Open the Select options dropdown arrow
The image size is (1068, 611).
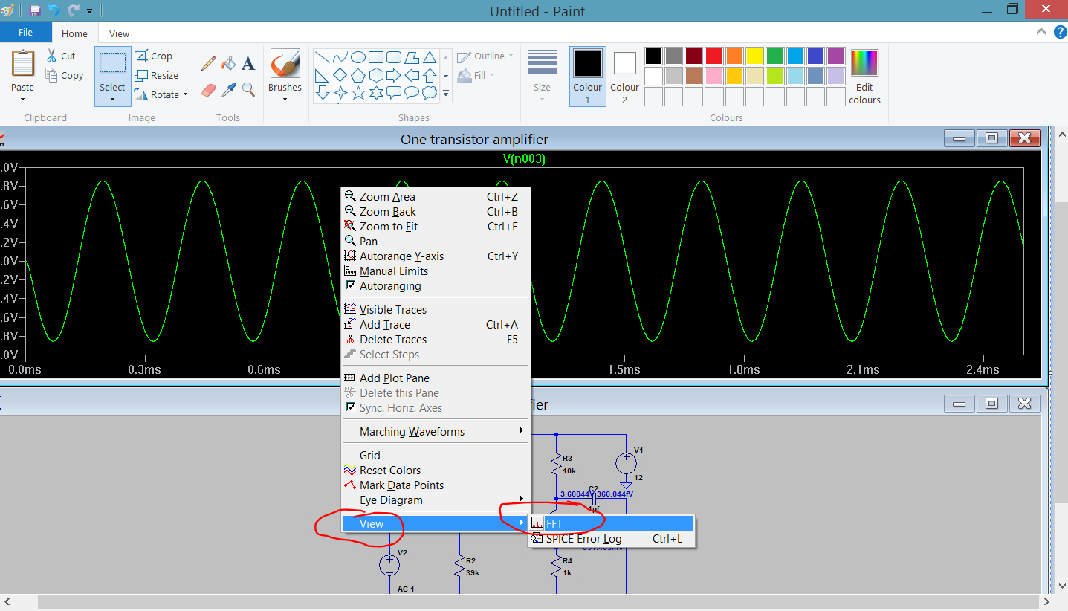pyautogui.click(x=112, y=98)
